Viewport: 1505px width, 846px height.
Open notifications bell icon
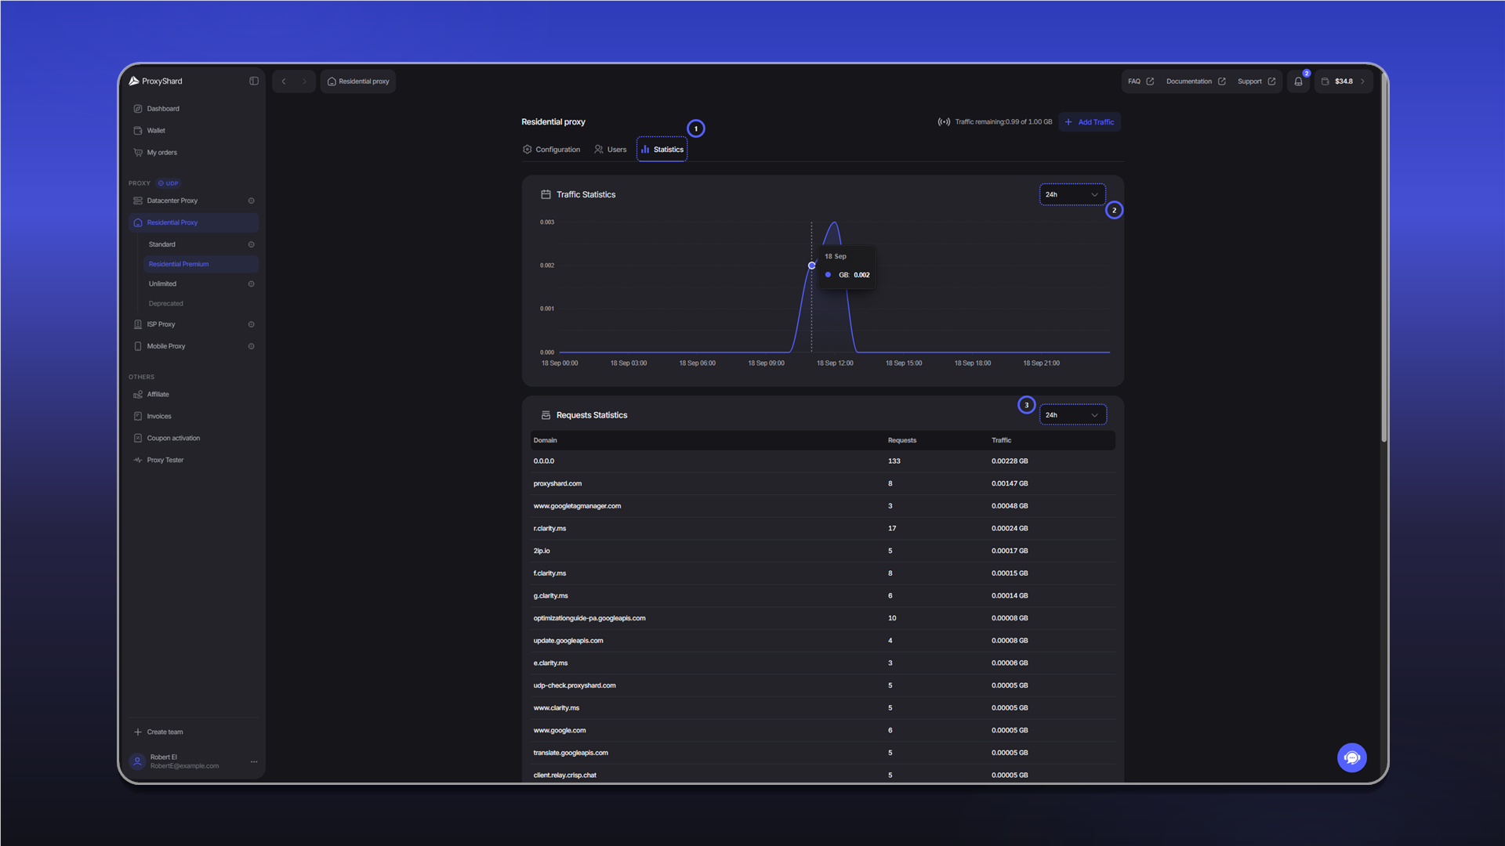(x=1298, y=81)
